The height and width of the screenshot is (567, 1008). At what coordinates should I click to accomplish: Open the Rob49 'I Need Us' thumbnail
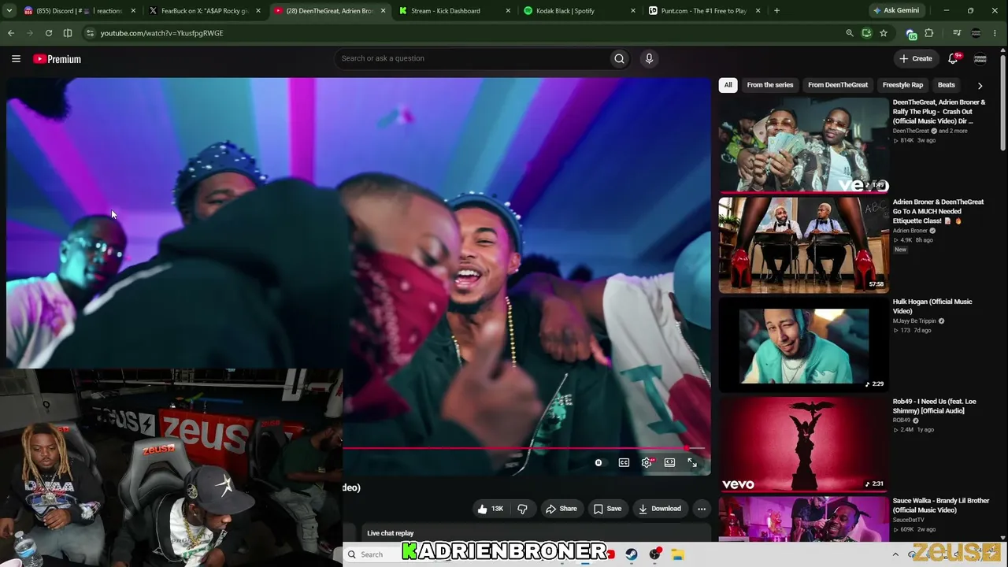tap(803, 443)
